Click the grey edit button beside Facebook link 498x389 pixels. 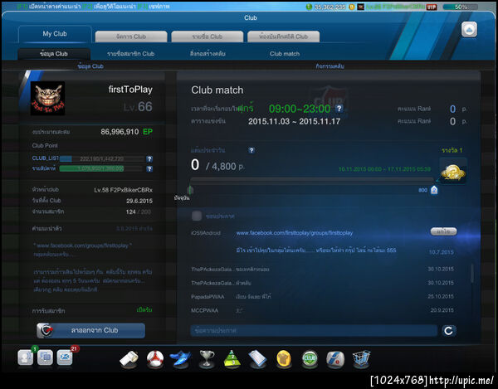click(x=444, y=231)
